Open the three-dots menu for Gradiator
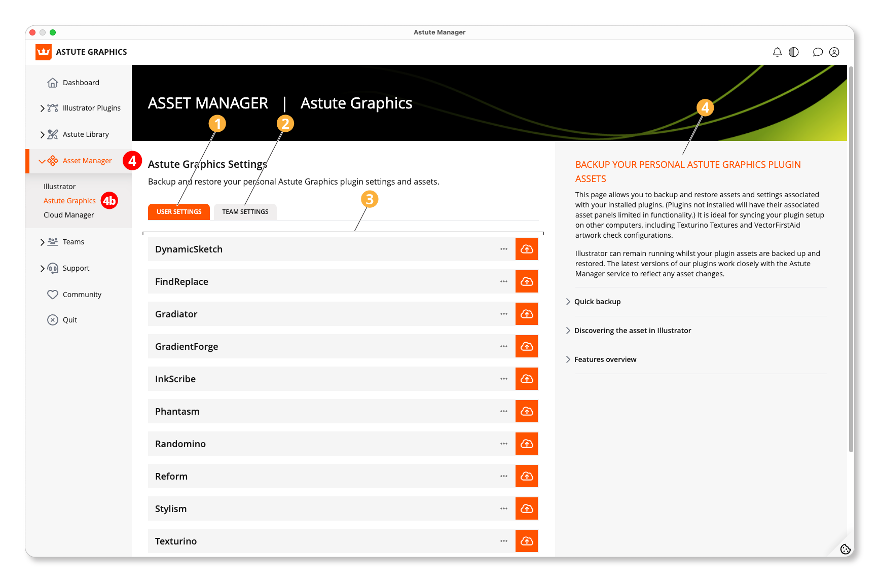This screenshot has width=880, height=583. 503,314
